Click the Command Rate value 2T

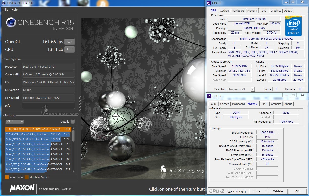(x=267, y=164)
